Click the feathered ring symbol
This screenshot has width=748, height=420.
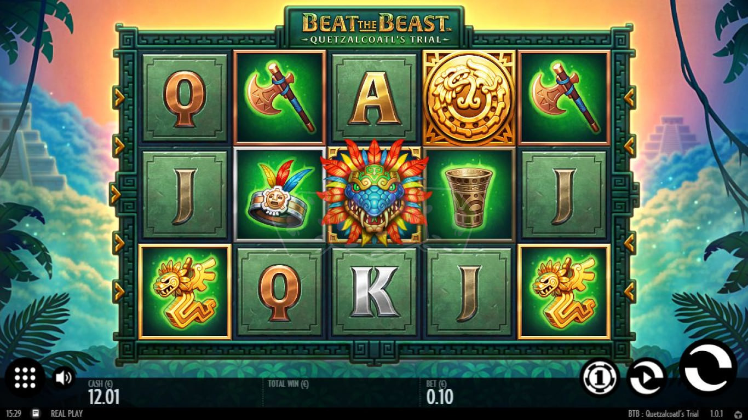click(280, 194)
